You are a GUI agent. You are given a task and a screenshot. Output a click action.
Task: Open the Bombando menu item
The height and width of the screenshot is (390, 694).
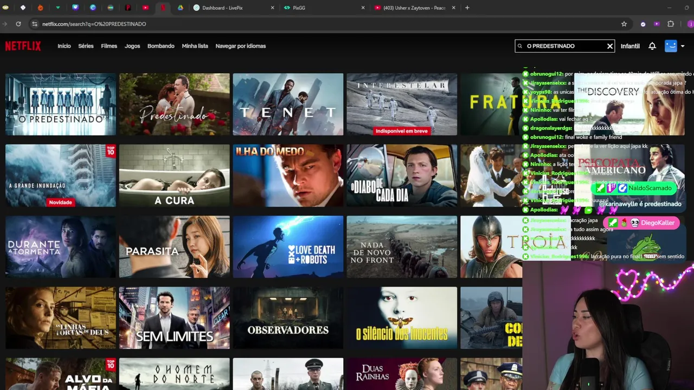[x=161, y=46]
